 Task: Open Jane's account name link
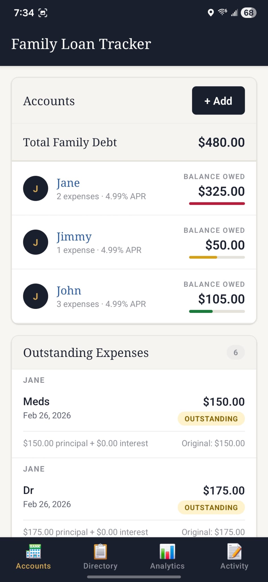(68, 183)
